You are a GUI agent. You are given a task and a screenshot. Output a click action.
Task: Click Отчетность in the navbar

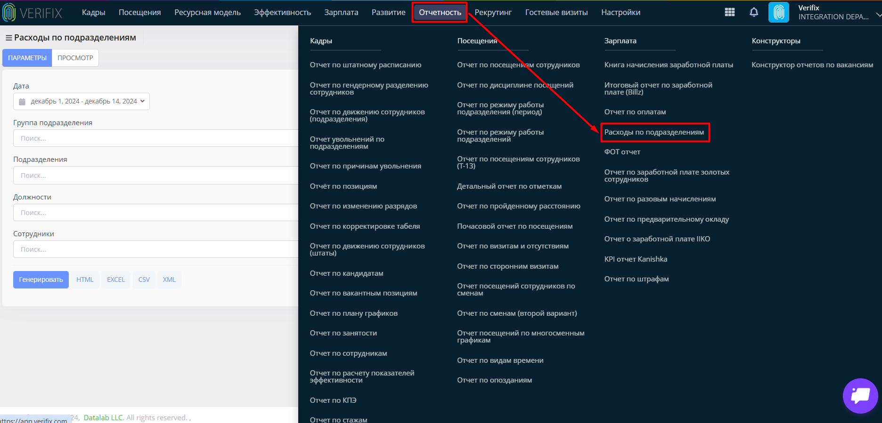[x=440, y=12]
